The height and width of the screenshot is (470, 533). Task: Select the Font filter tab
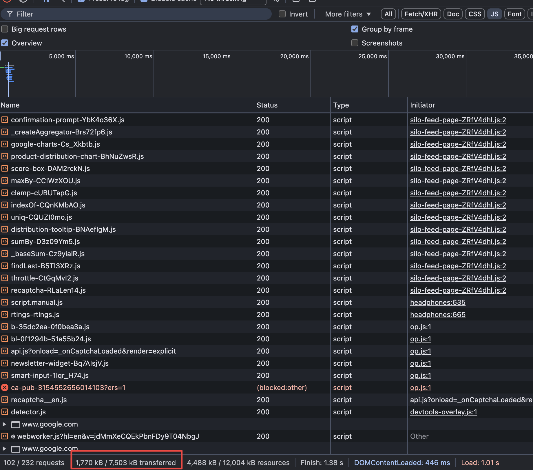pos(514,14)
